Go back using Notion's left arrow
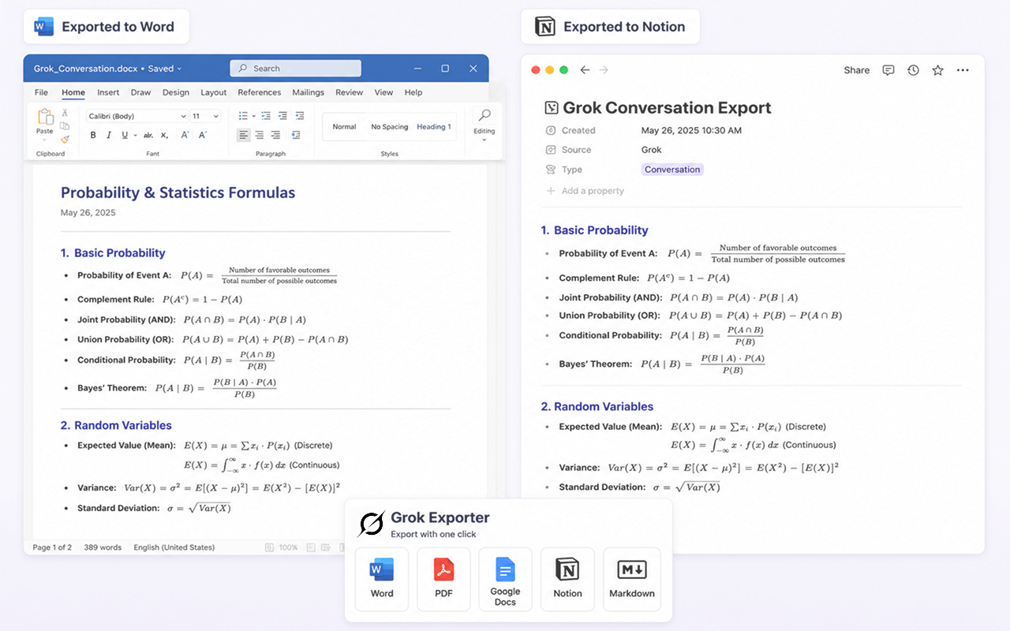The height and width of the screenshot is (631, 1010). point(585,70)
